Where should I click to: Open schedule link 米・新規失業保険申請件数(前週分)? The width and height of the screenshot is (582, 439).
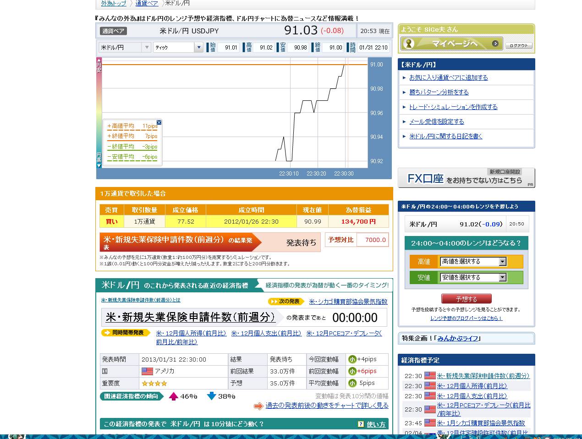[x=483, y=376]
